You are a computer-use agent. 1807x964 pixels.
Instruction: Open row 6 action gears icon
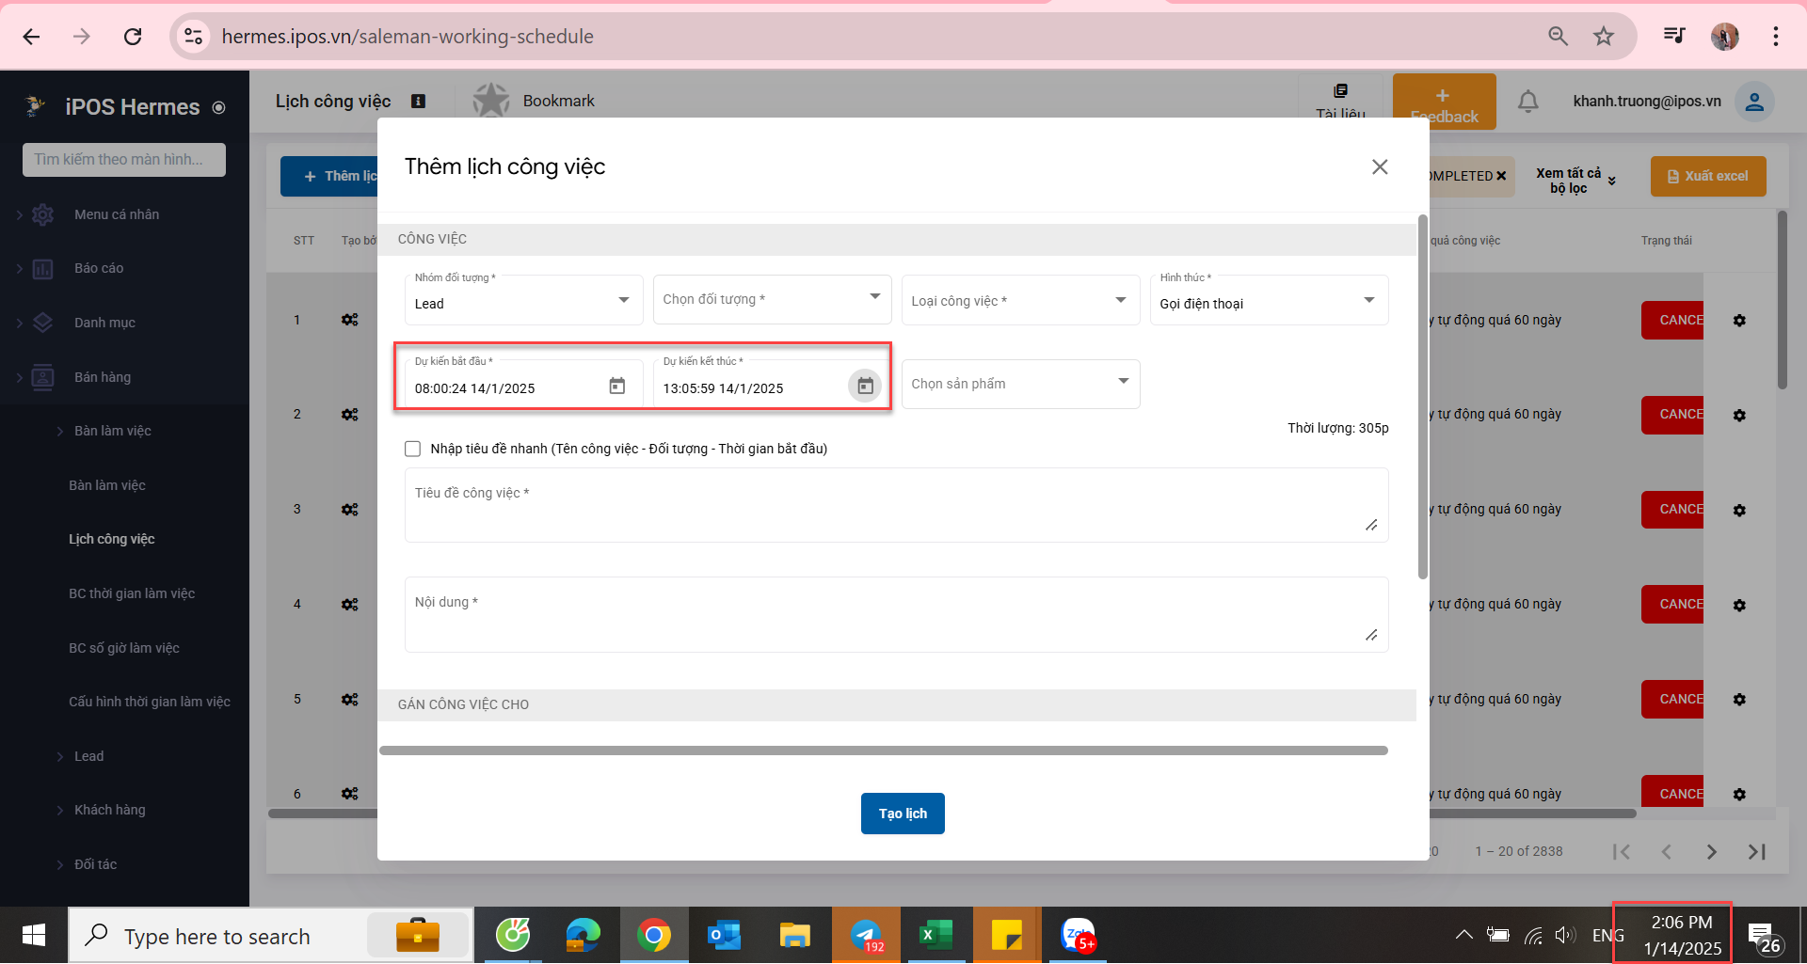(x=350, y=794)
